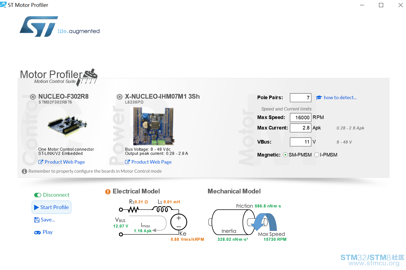The width and height of the screenshot is (406, 270).
Task: Click the Play link
Action: click(x=47, y=232)
